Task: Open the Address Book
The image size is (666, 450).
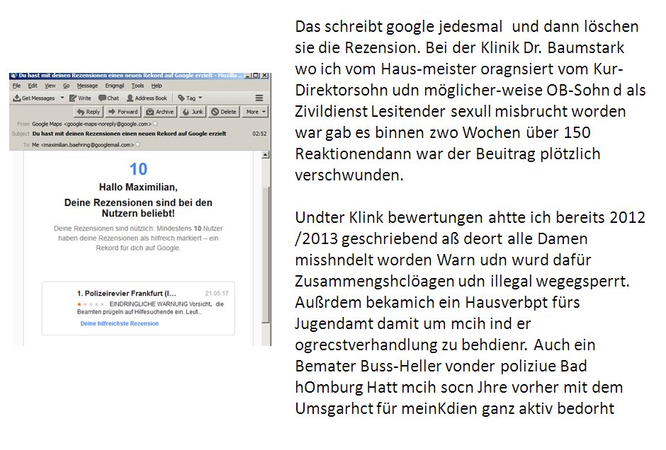Action: (147, 98)
